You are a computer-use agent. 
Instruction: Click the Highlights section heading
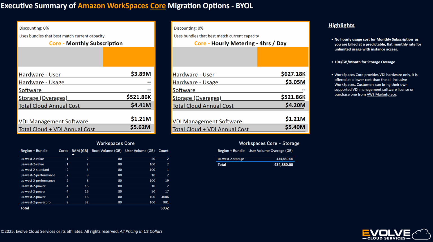point(341,25)
